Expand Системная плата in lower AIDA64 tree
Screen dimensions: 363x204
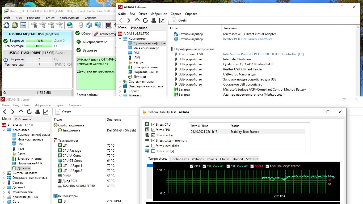tap(4, 173)
